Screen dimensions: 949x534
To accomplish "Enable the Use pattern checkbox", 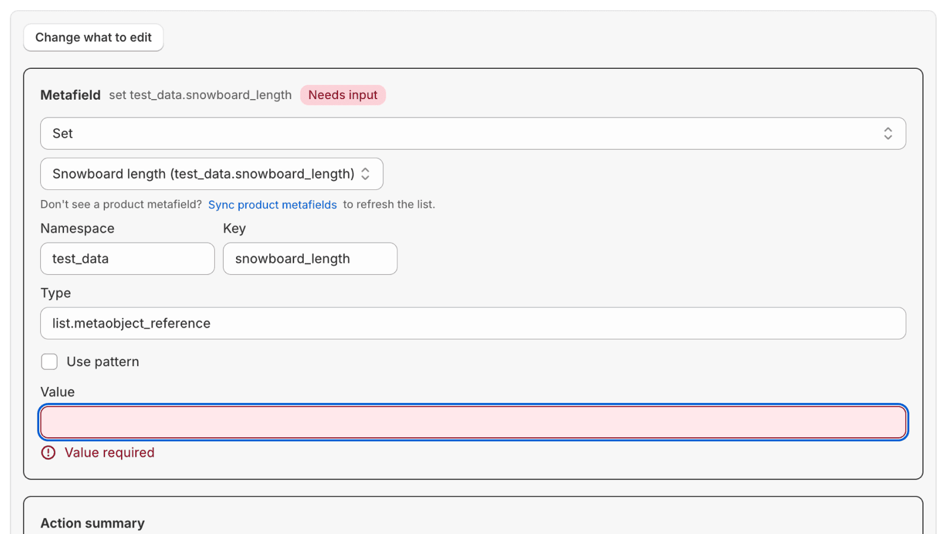I will [49, 361].
